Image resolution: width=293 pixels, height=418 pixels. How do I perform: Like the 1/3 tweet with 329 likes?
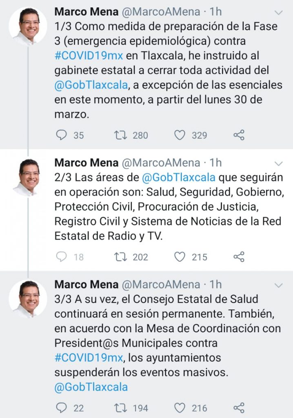pos(180,135)
